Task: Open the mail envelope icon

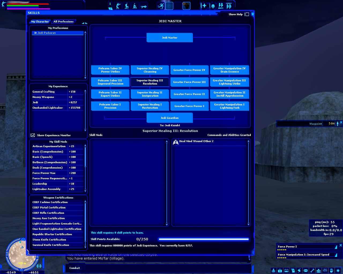Action: (x=306, y=271)
